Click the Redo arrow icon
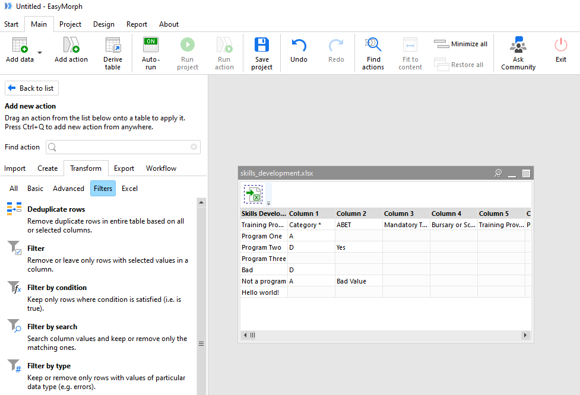The height and width of the screenshot is (395, 580). click(336, 45)
